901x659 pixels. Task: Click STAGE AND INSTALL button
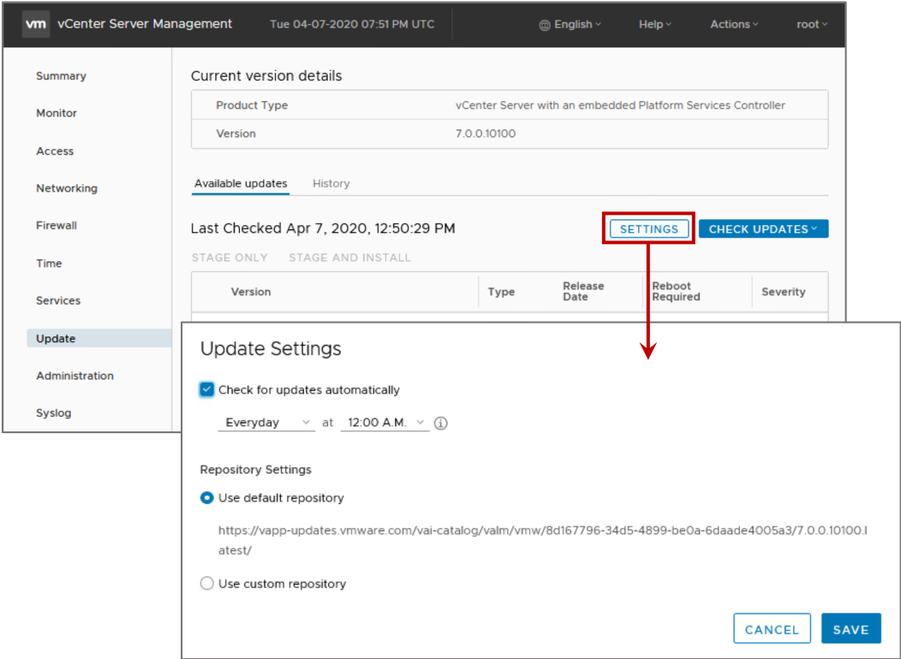tap(350, 258)
